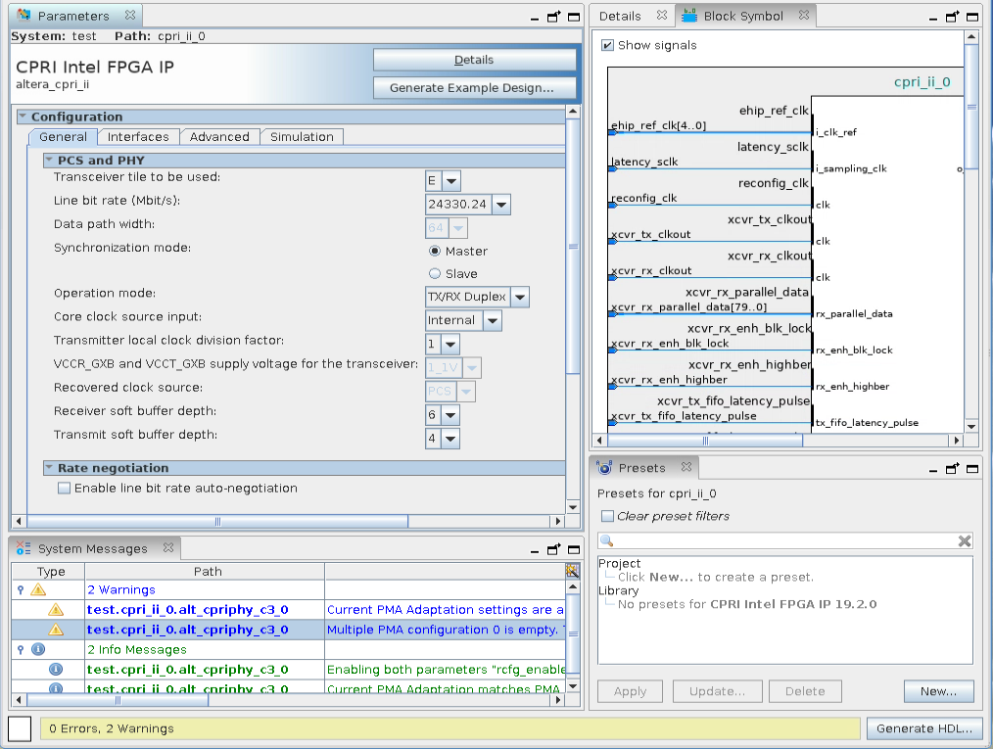Select the Slave synchronization mode
The height and width of the screenshot is (749, 993).
click(435, 274)
